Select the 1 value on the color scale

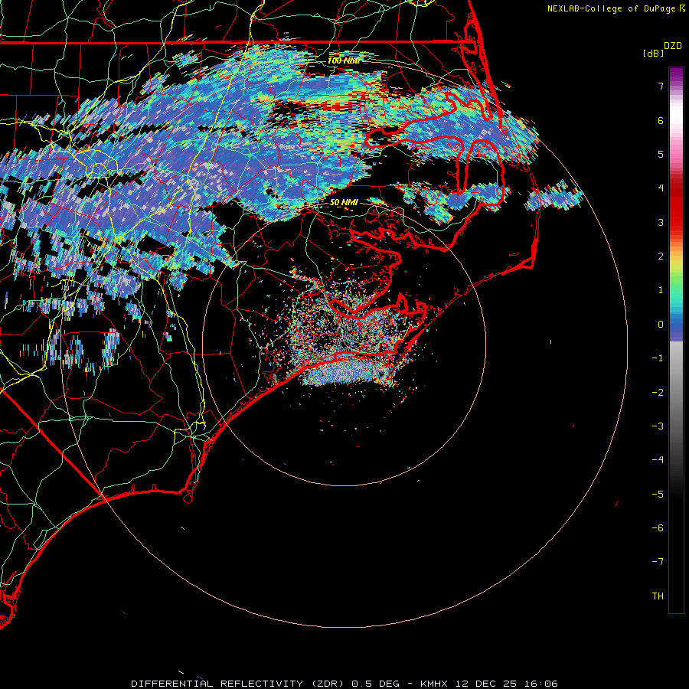click(661, 290)
